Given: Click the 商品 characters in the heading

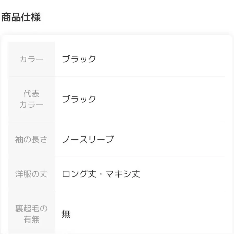Looking at the screenshot, I should [11, 17].
